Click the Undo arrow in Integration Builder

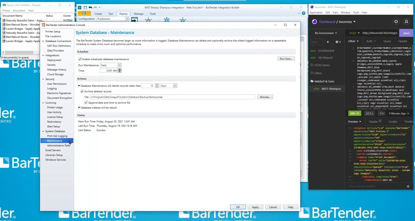pos(90,8)
